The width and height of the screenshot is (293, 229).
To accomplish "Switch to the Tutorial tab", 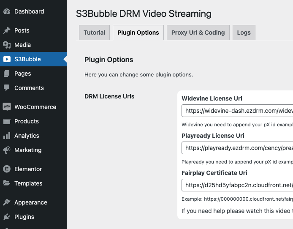I will pos(95,33).
